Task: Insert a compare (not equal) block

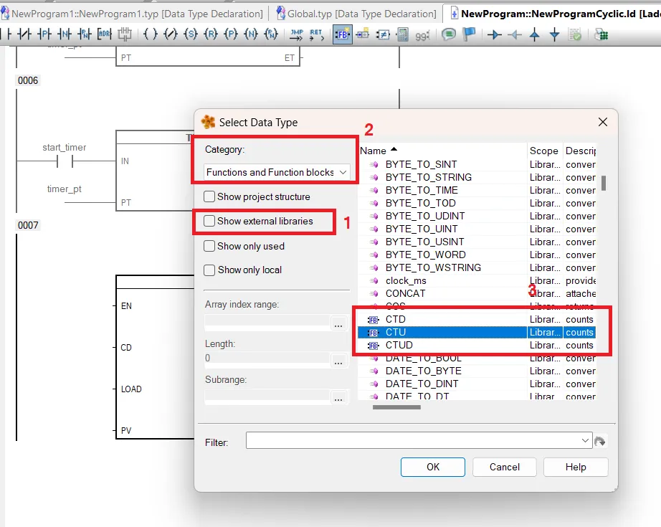Action: point(383,34)
